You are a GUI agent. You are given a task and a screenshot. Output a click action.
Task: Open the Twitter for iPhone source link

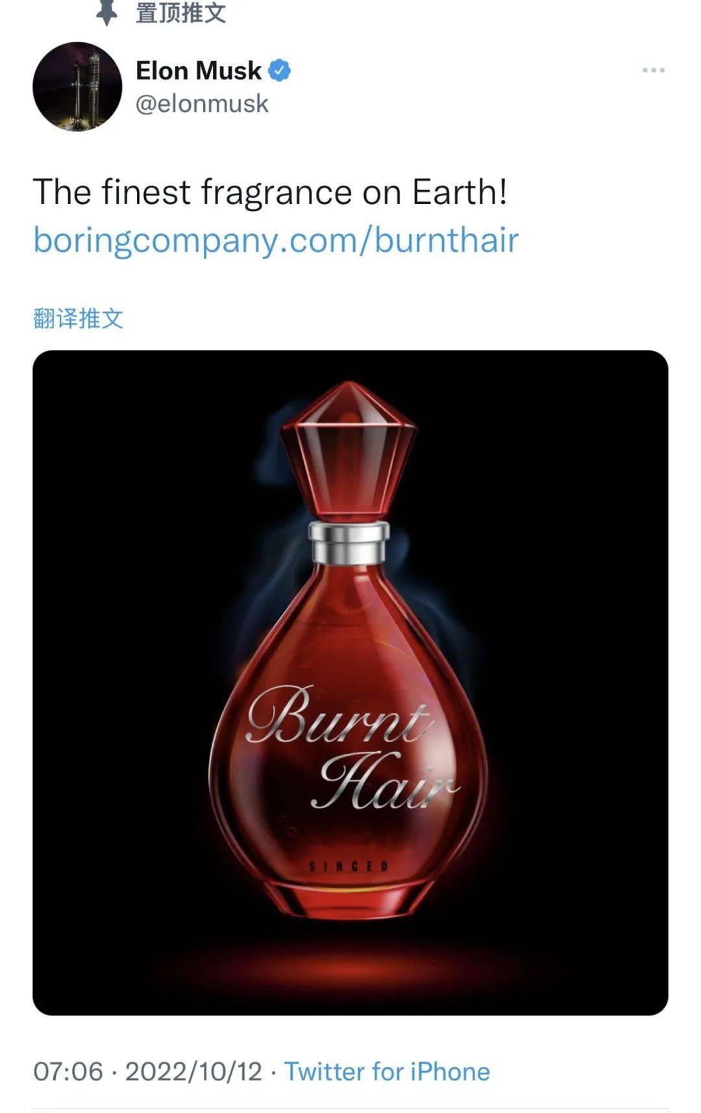pyautogui.click(x=387, y=1071)
